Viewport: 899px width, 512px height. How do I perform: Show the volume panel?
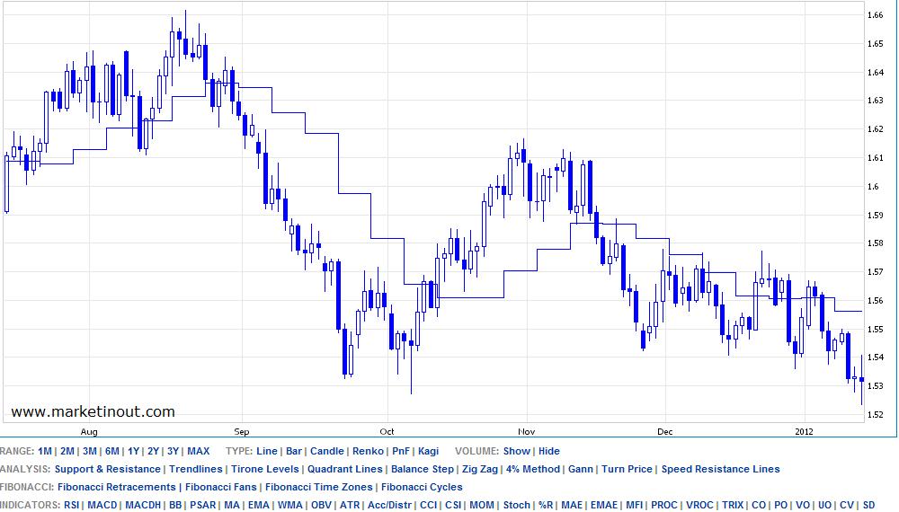point(517,451)
